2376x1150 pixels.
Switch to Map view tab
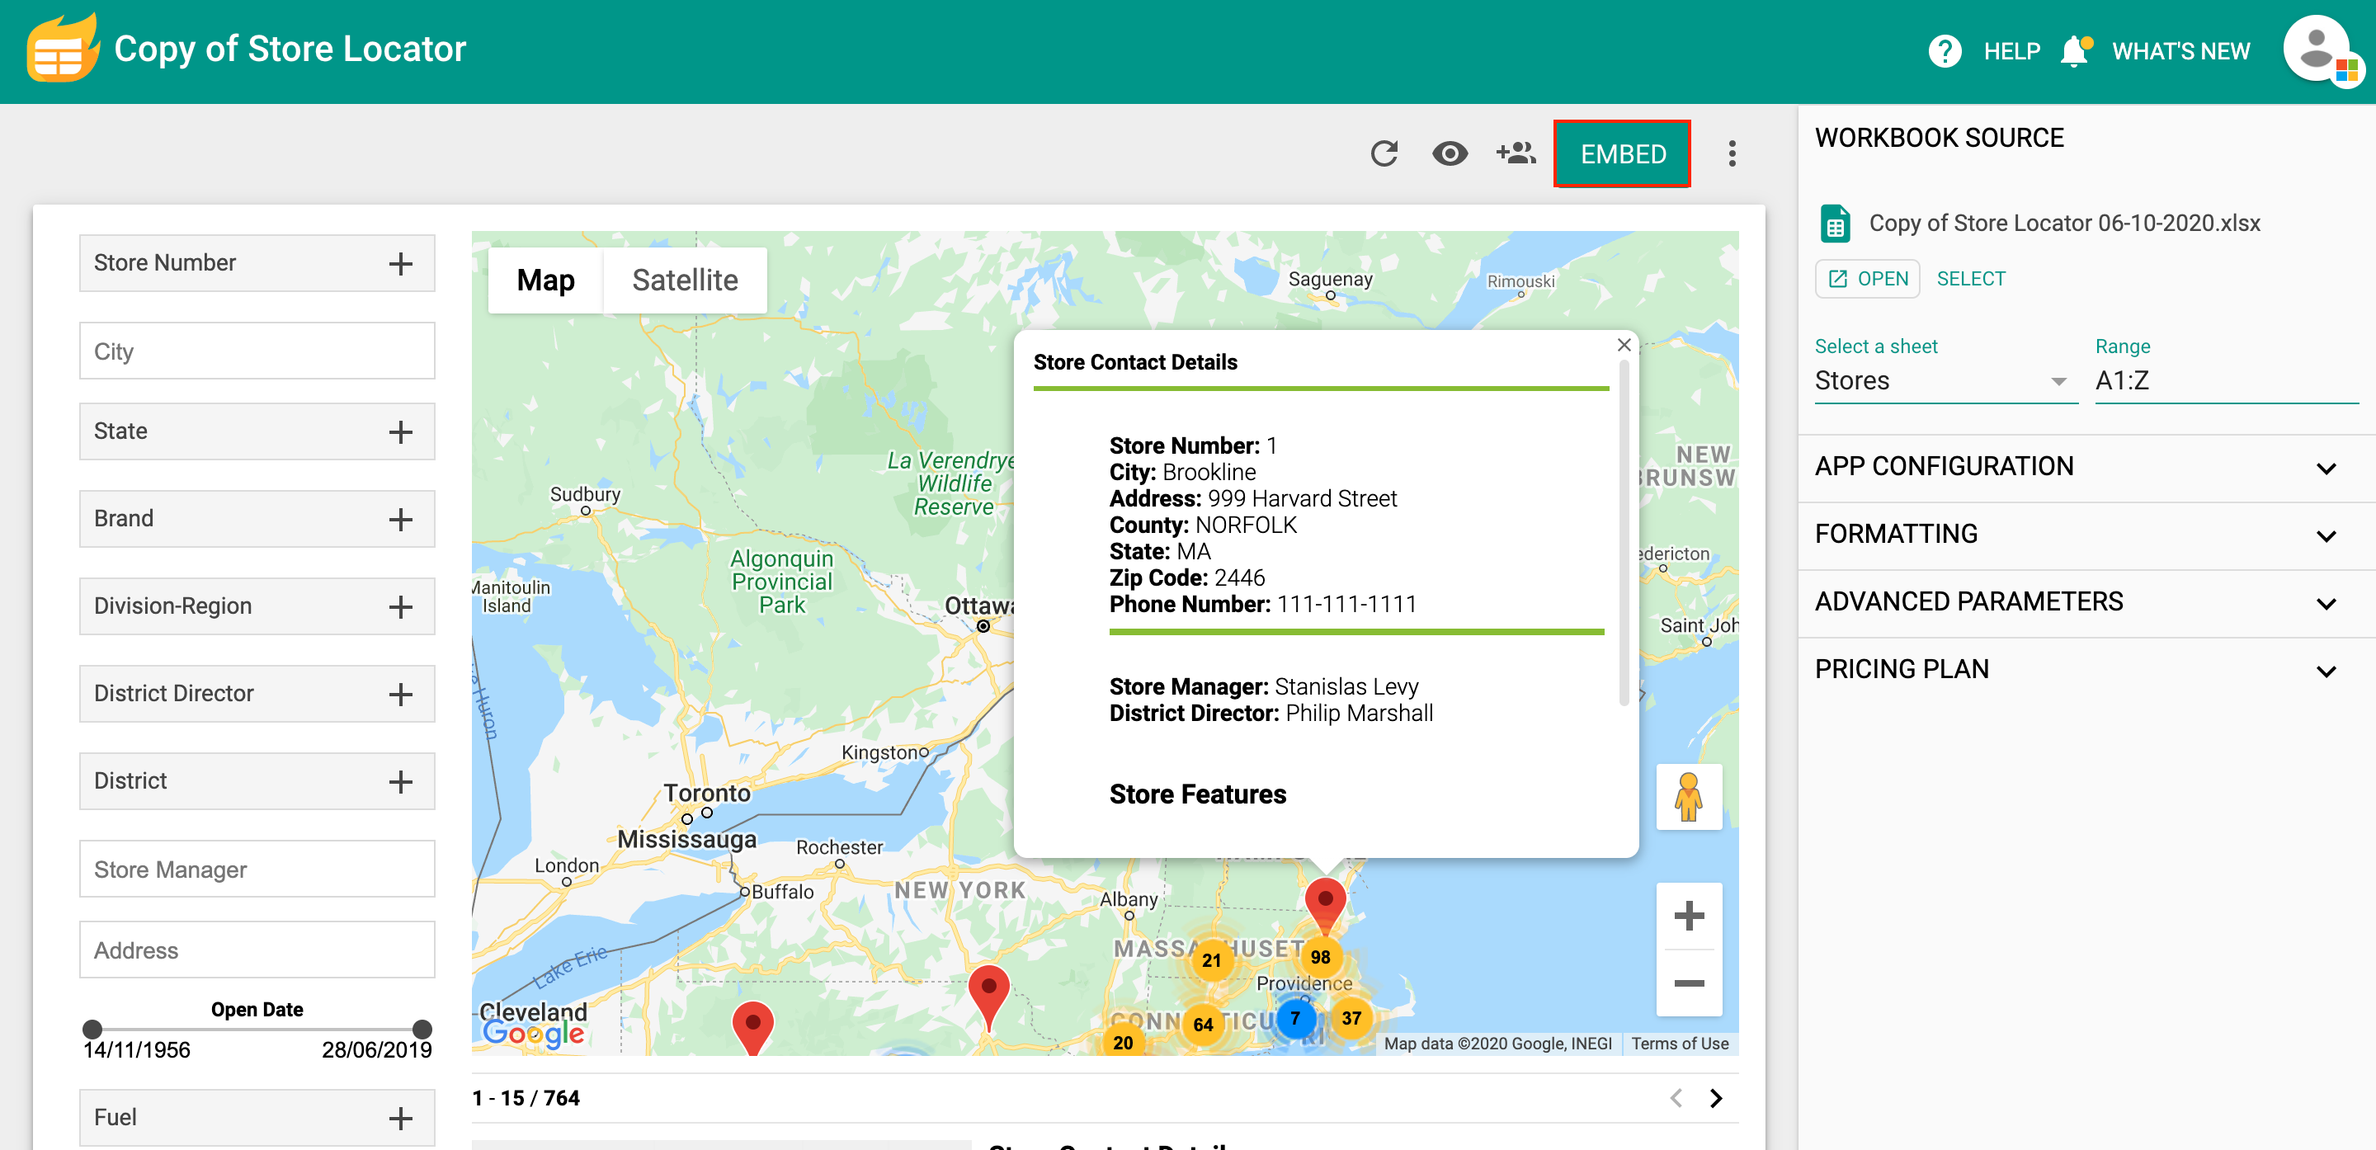pos(545,280)
